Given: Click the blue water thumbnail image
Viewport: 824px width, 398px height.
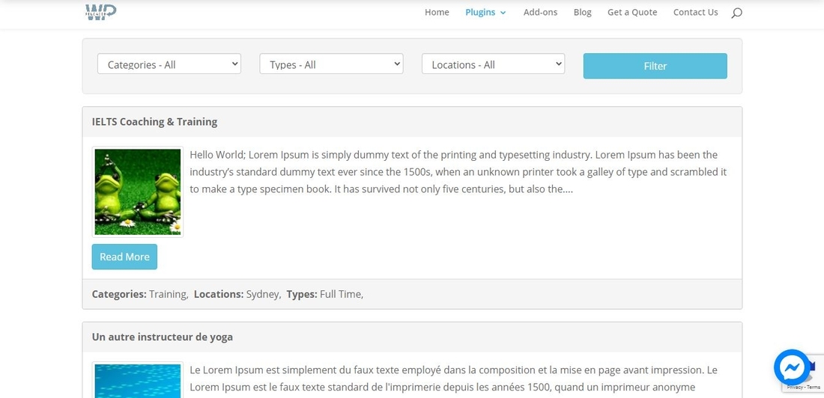Looking at the screenshot, I should pyautogui.click(x=138, y=380).
